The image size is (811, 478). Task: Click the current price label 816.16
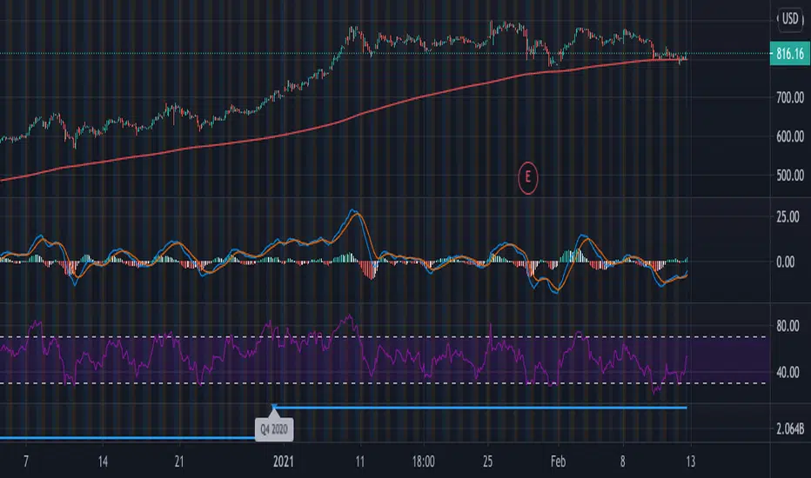[790, 54]
